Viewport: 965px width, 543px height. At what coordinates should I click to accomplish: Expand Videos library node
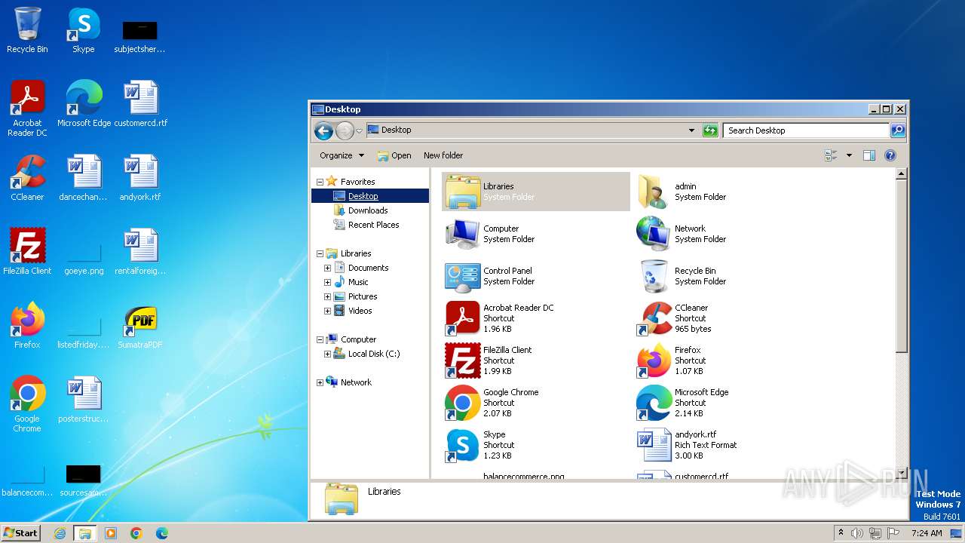[x=327, y=311]
